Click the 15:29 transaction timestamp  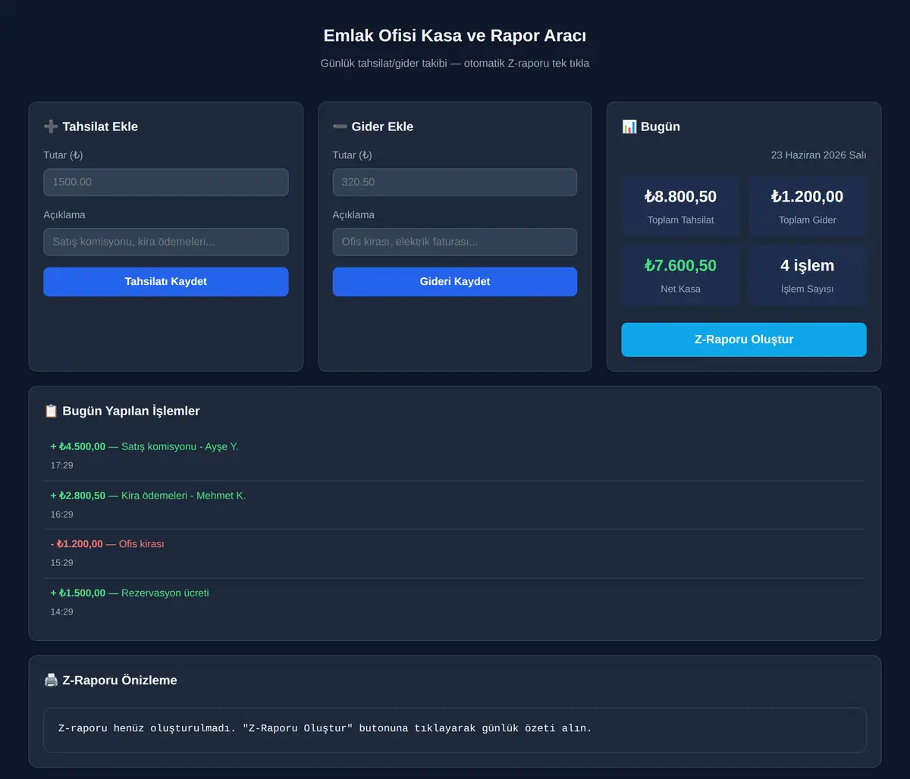pyautogui.click(x=62, y=563)
